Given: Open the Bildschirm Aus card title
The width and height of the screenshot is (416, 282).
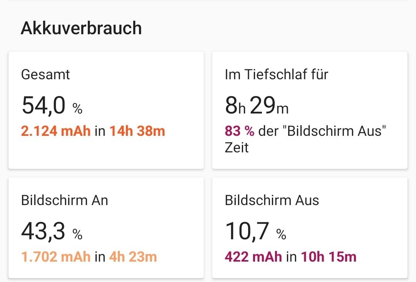Looking at the screenshot, I should tap(272, 200).
